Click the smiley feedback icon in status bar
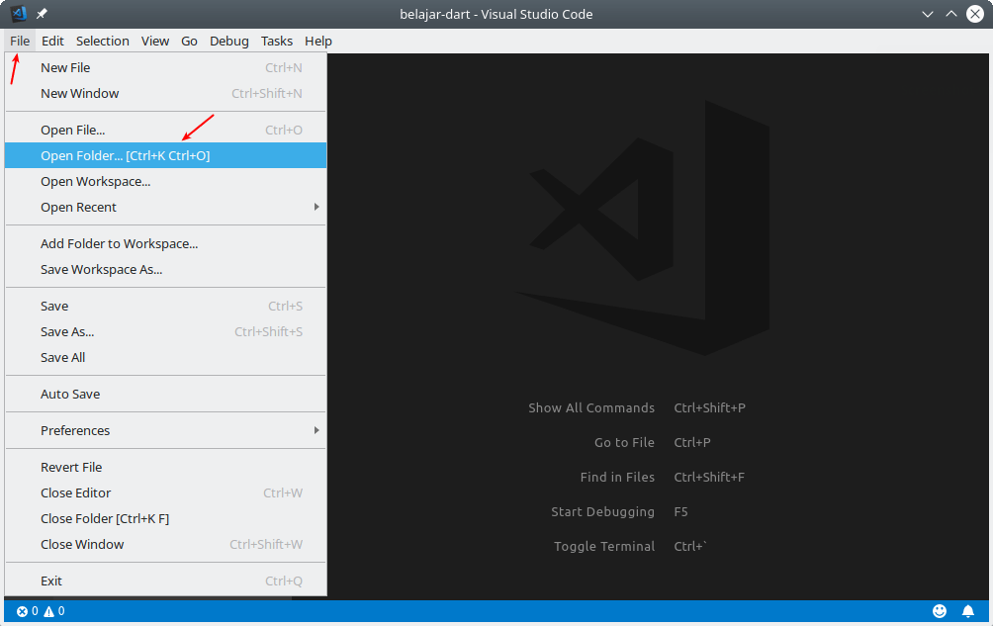 [940, 611]
